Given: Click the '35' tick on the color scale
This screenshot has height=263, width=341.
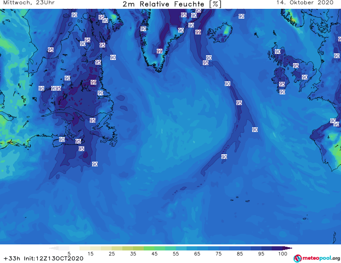Looking at the screenshot, I should tap(133, 253).
